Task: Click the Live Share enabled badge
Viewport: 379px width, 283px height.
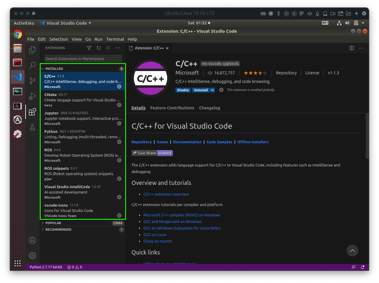Action: click(x=152, y=153)
